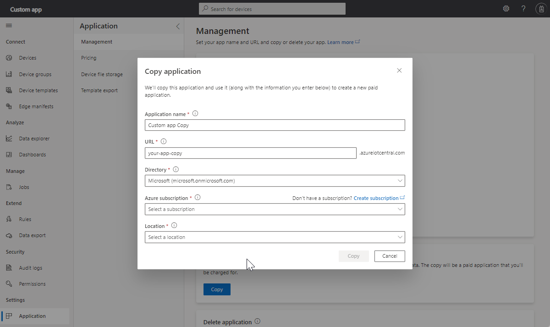
Task: Click the URL info icon
Action: [164, 142]
